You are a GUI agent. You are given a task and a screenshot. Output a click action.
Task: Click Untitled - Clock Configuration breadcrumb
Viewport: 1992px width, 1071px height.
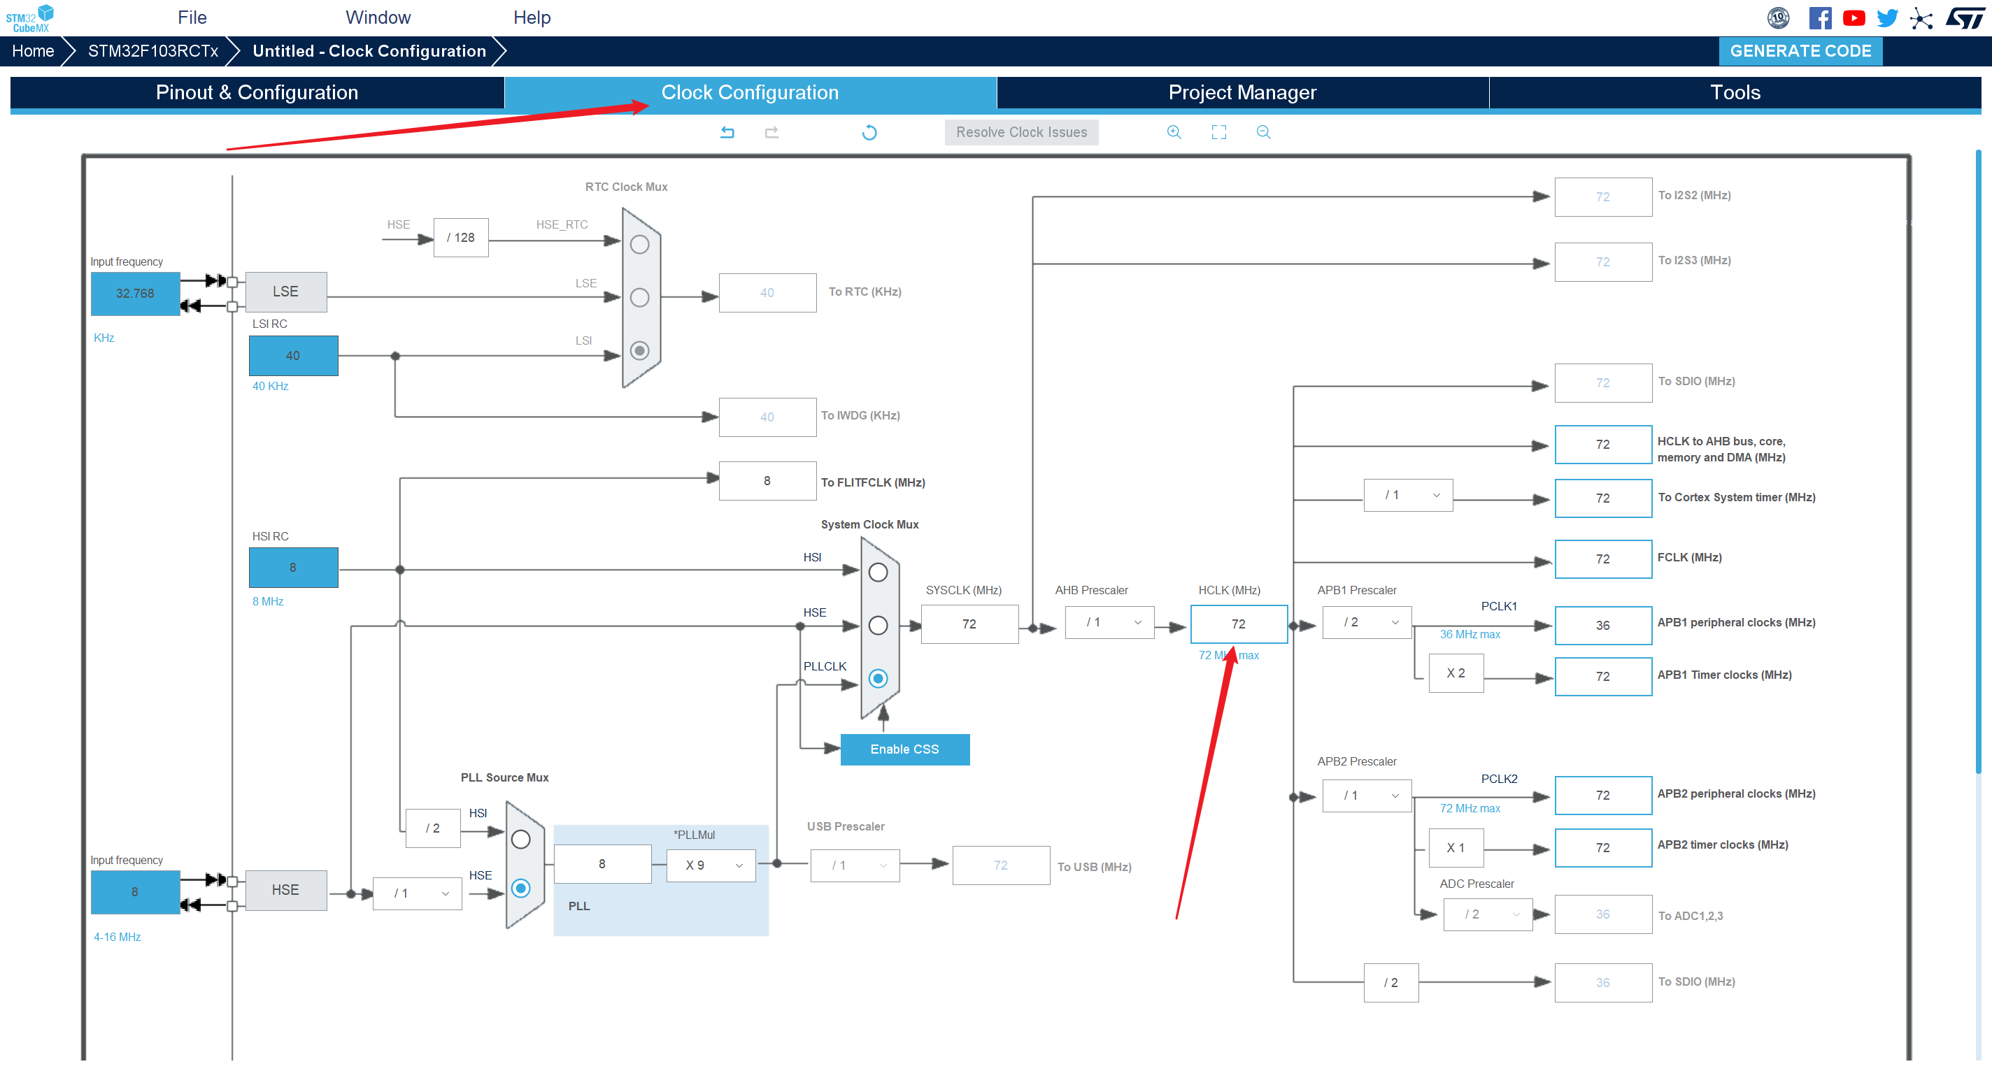click(x=369, y=51)
